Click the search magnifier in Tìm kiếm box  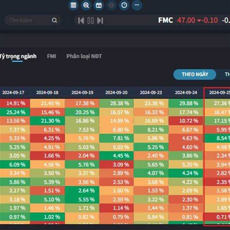click(54, 20)
